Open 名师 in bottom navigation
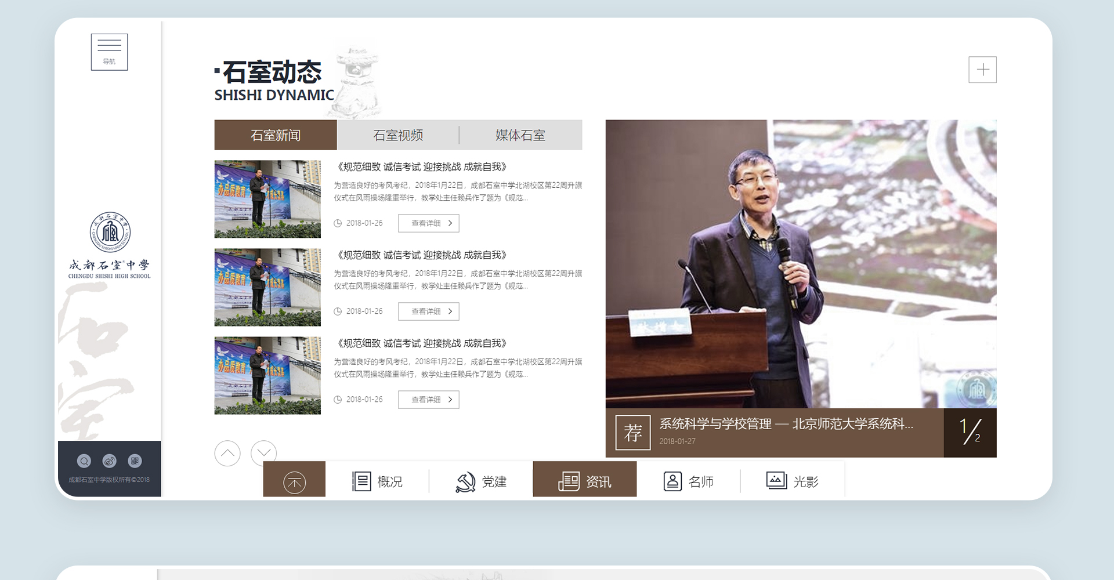Screen dimensions: 1114x580 (x=688, y=481)
